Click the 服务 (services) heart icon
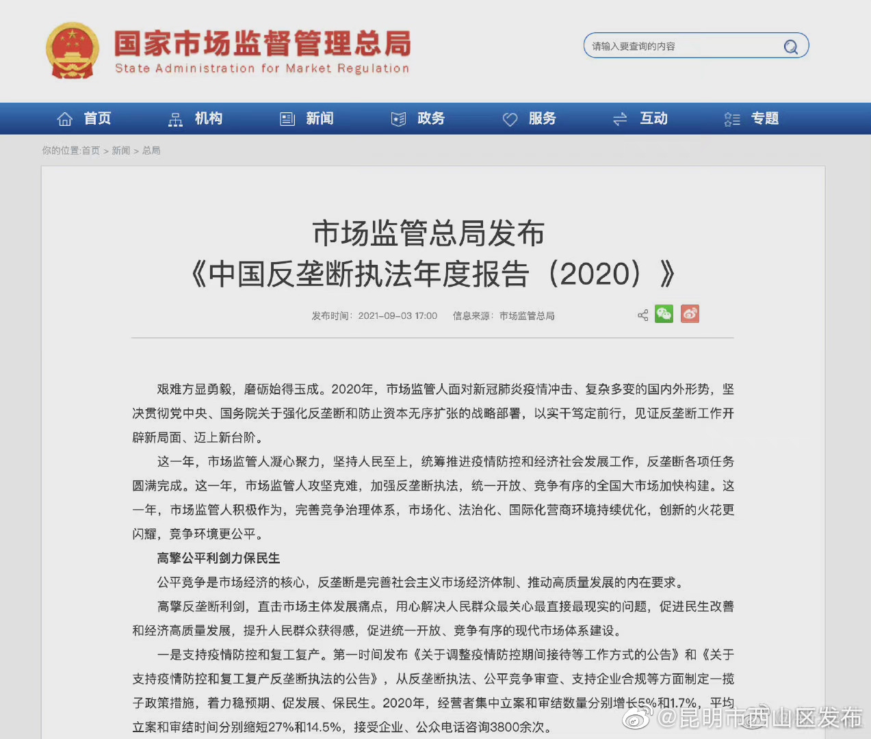This screenshot has width=871, height=739. pyautogui.click(x=510, y=118)
